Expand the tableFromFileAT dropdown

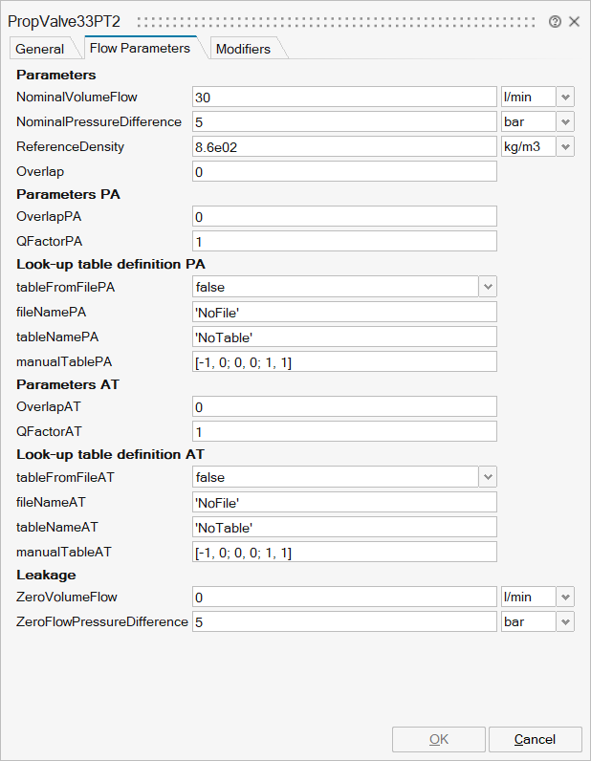pos(488,477)
